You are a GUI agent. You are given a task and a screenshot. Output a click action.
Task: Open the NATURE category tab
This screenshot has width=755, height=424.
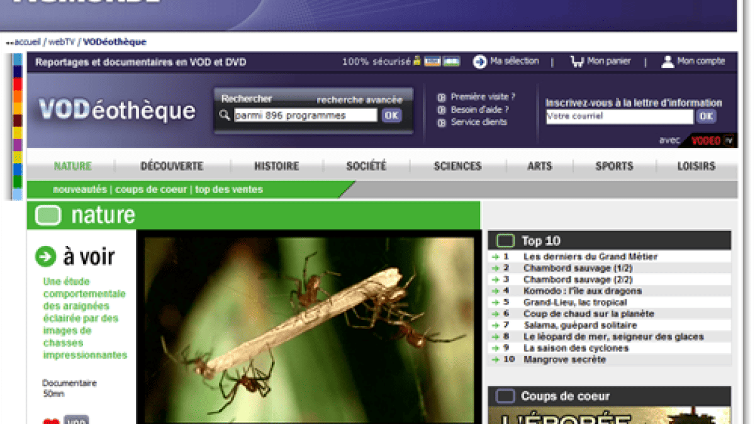pyautogui.click(x=72, y=166)
